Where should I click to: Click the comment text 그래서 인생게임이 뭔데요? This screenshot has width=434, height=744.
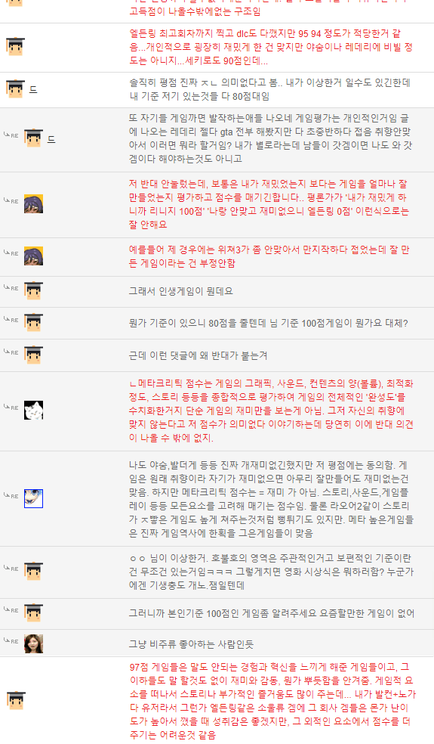(x=180, y=291)
